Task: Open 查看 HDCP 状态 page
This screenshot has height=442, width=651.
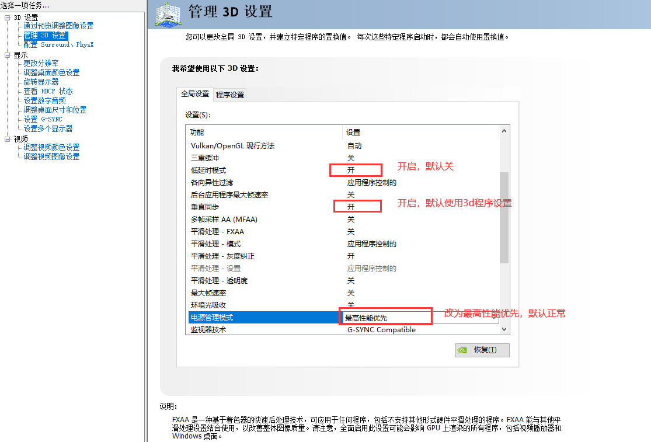Action: point(48,91)
